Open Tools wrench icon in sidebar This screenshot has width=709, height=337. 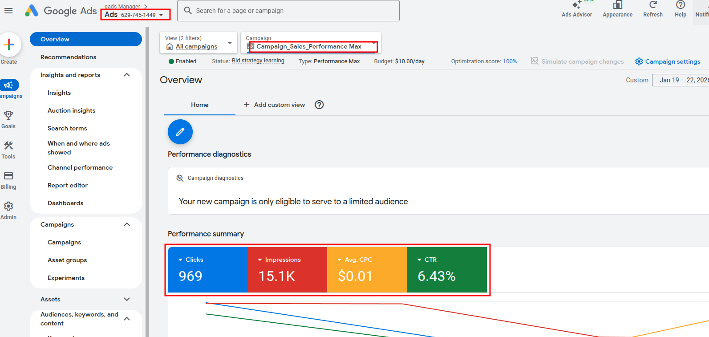pyautogui.click(x=8, y=146)
